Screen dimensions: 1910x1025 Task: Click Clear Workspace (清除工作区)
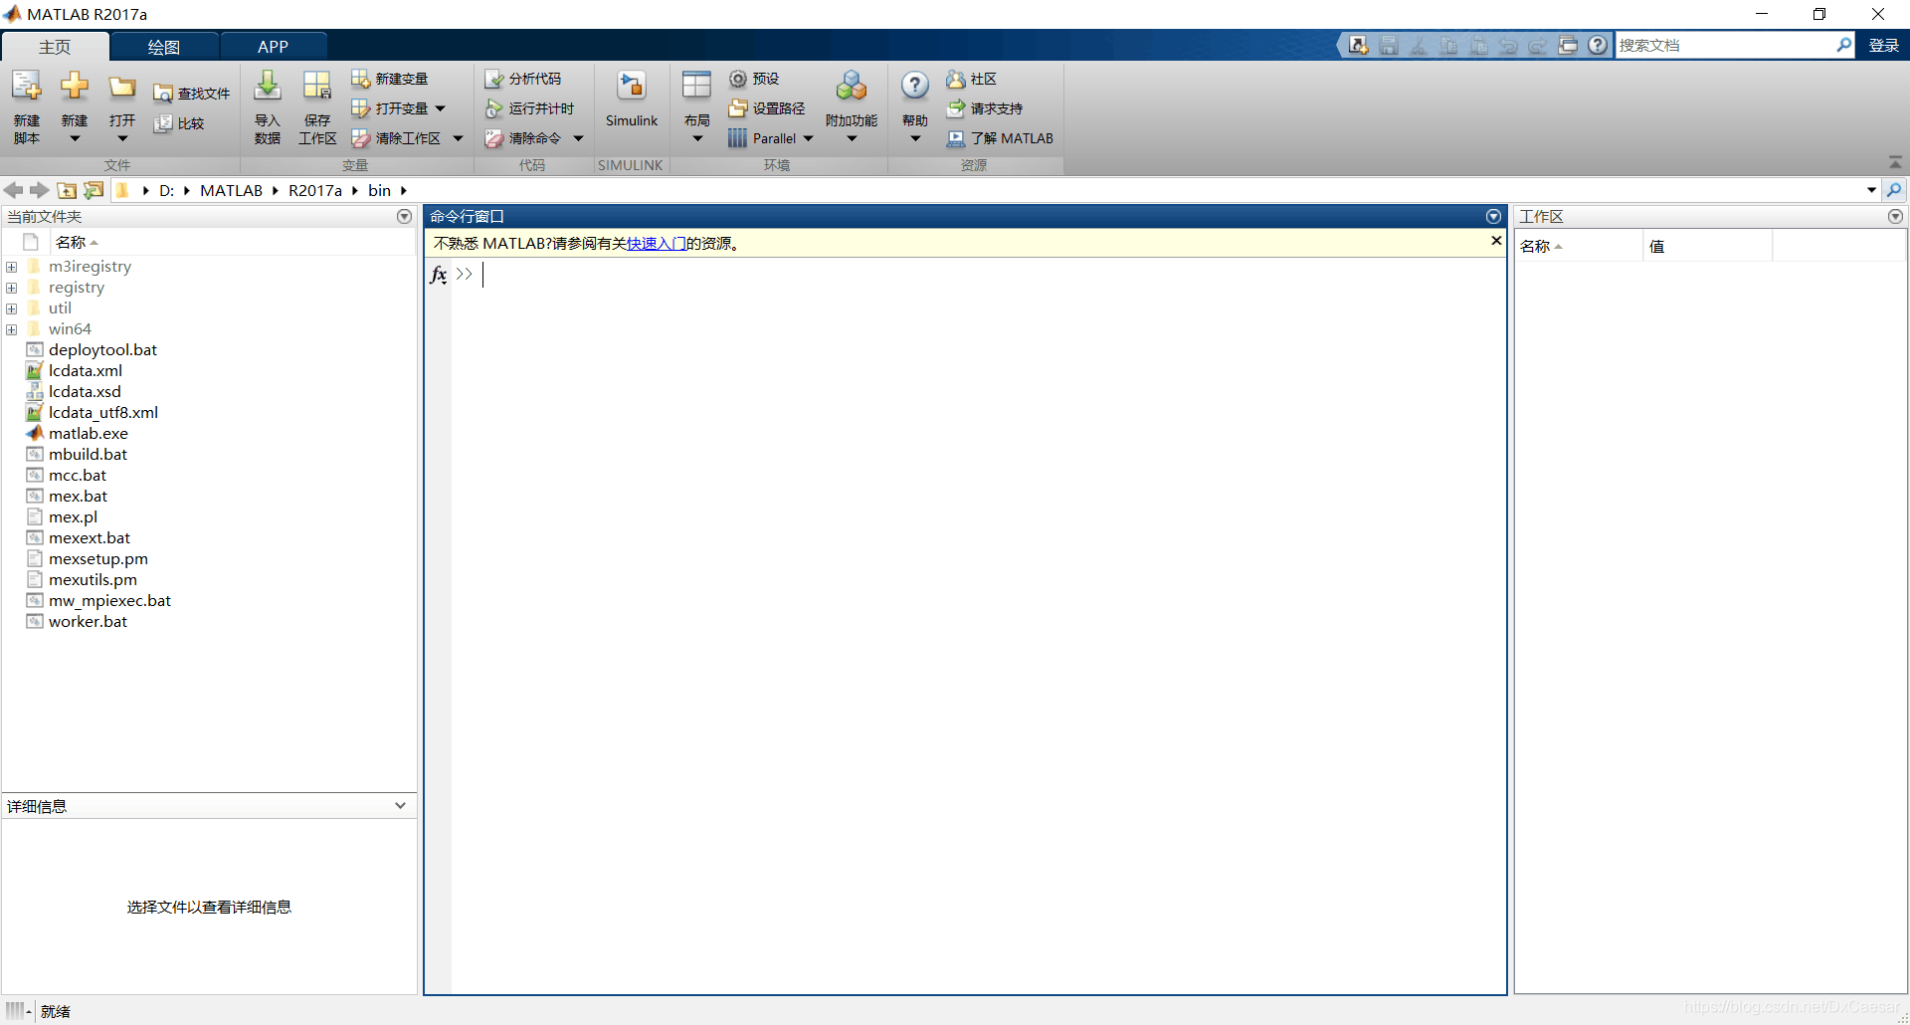tap(397, 138)
